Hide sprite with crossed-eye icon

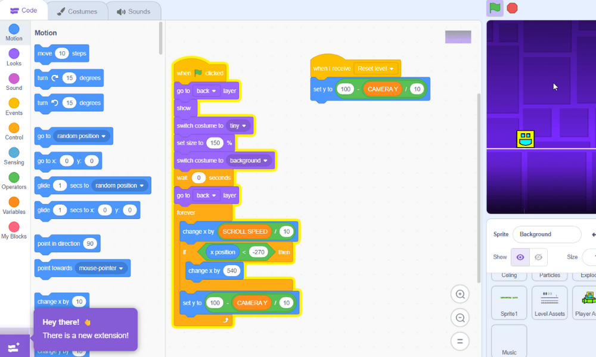coord(538,257)
